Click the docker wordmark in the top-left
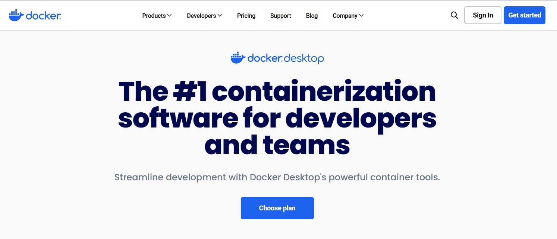The image size is (557, 239). pyautogui.click(x=44, y=16)
